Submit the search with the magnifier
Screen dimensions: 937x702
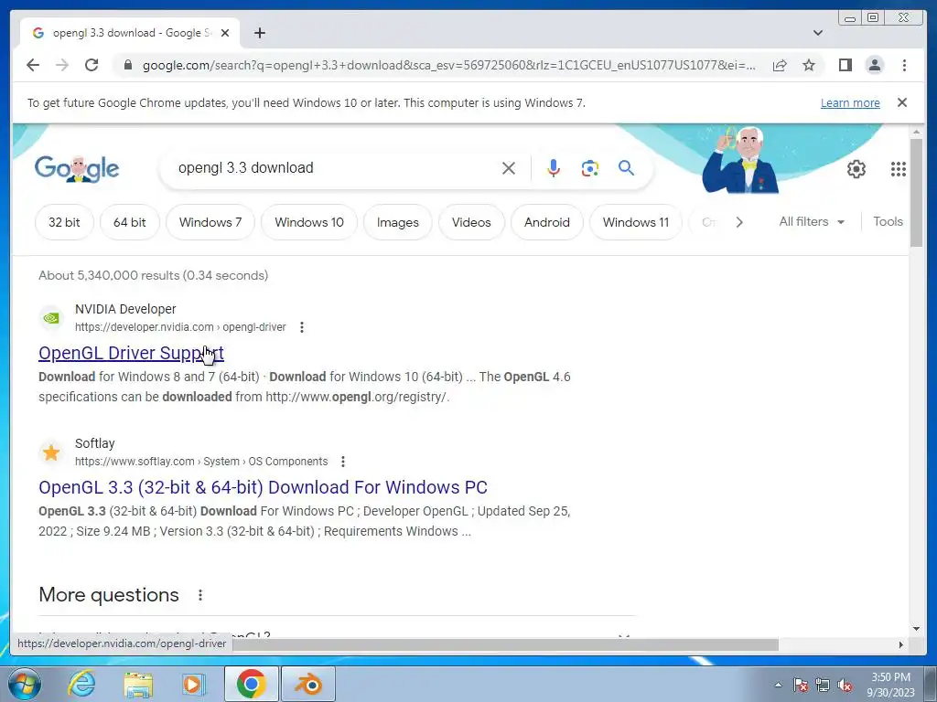click(626, 168)
